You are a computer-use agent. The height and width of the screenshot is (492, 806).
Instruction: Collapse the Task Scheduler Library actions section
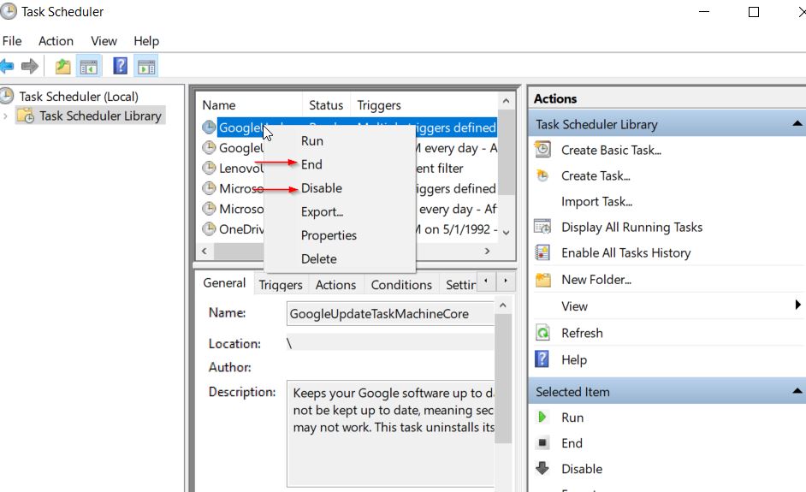click(797, 123)
